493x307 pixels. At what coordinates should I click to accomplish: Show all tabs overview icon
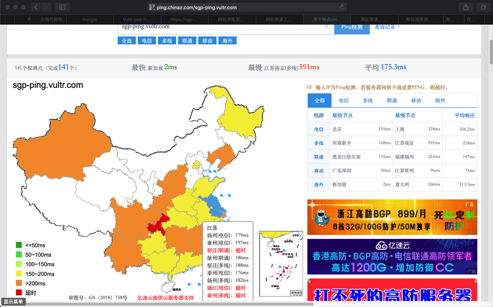click(483, 7)
